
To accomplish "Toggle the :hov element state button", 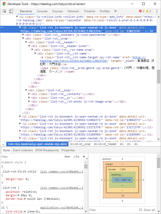I will pyautogui.click(x=67, y=156).
